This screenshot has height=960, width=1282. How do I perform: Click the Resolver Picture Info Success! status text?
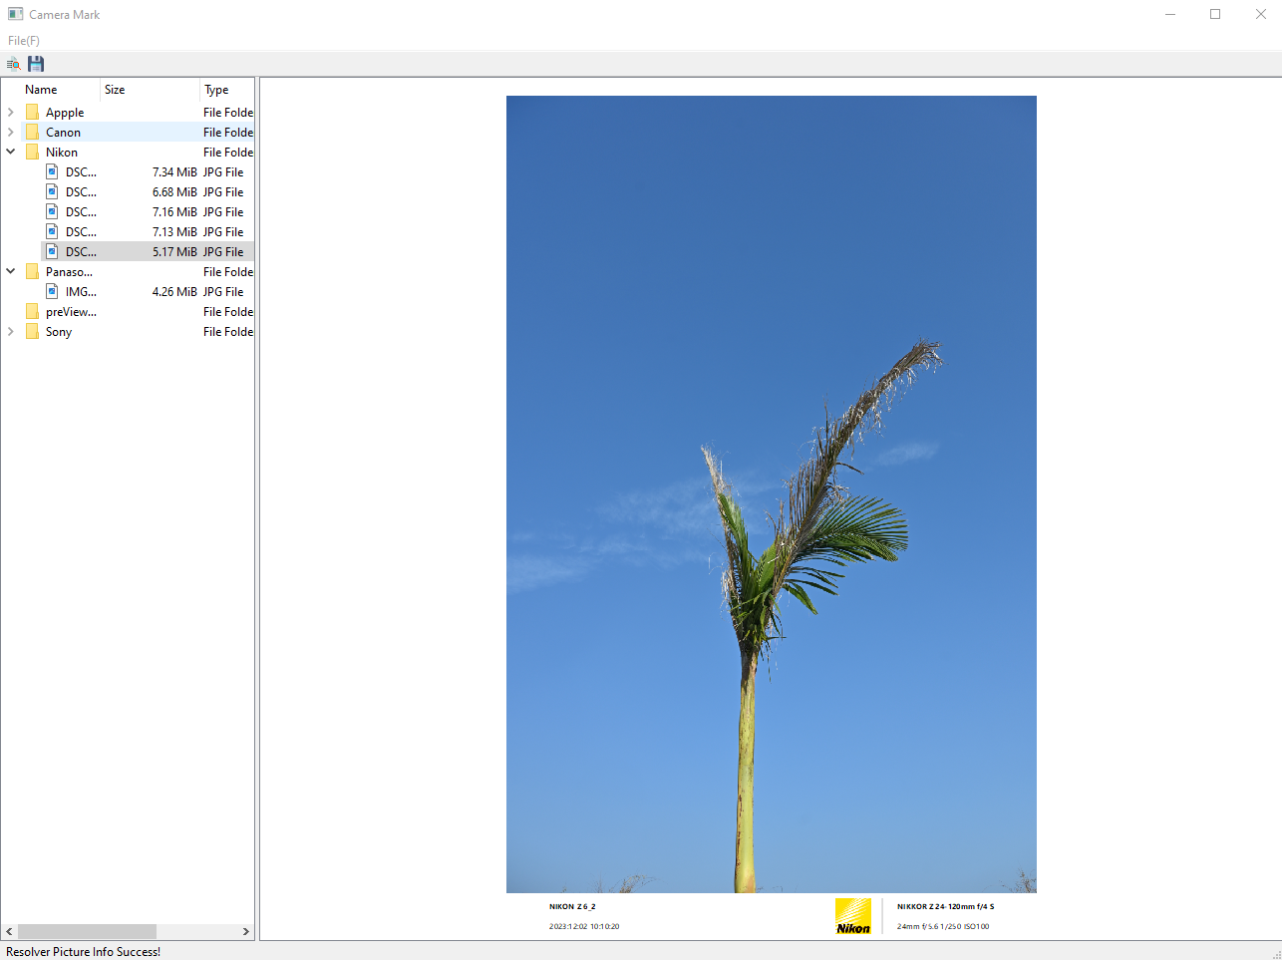tap(83, 952)
